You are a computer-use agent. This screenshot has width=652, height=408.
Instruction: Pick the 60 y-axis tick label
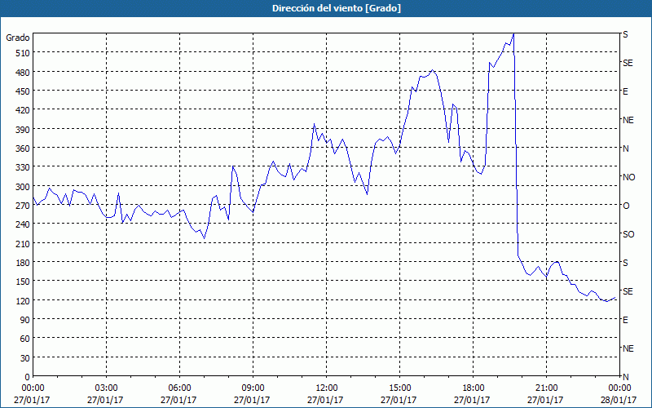(x=25, y=339)
